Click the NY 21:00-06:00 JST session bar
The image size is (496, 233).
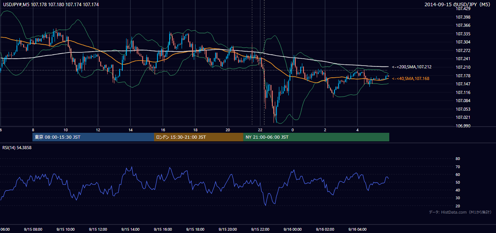point(316,137)
